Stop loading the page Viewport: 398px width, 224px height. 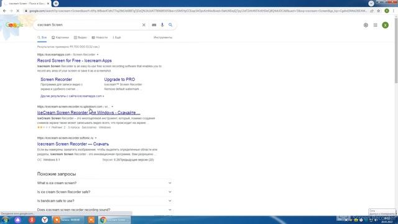18,11
